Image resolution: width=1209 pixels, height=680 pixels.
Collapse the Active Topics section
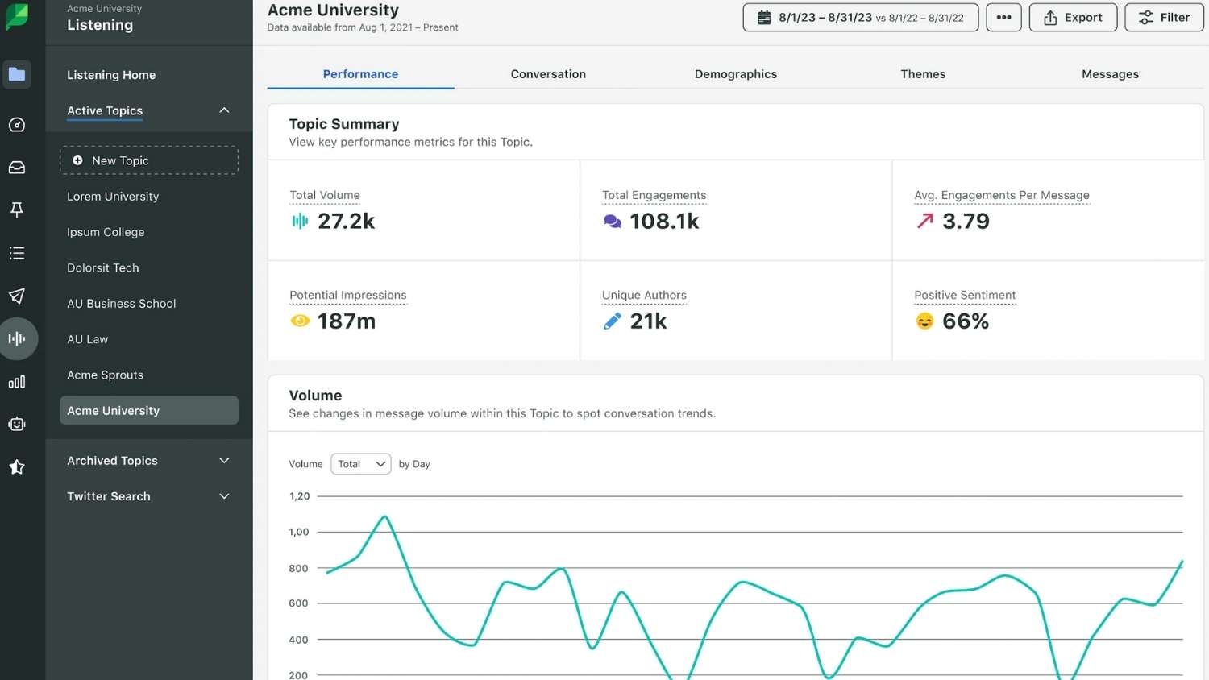223,110
